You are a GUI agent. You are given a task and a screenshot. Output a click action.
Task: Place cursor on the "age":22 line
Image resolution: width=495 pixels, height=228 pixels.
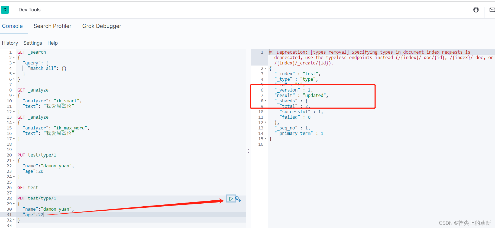[33, 214]
